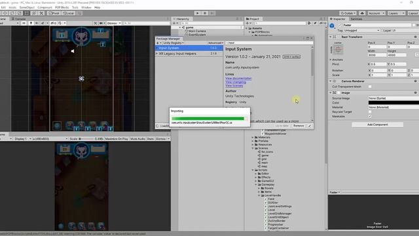Open Advanced dropdown in Package Manager

click(x=215, y=43)
